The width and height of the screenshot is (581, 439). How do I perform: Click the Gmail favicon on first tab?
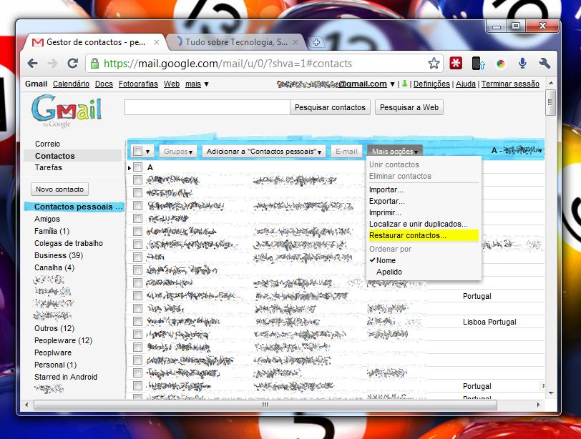click(x=38, y=42)
